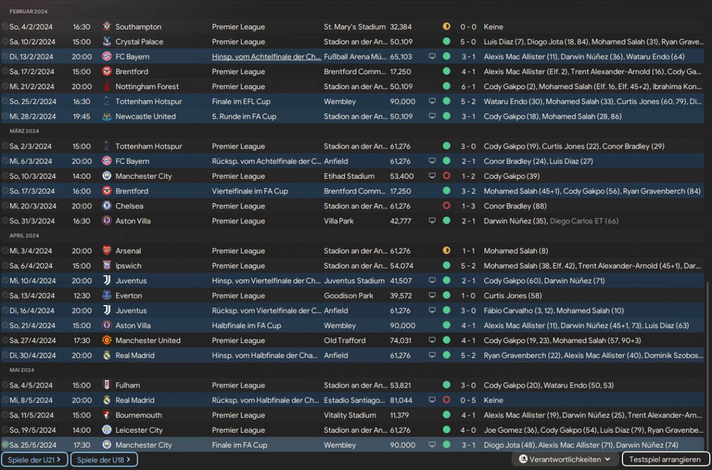Viewport: 712px width, 470px height.
Task: Open the Spiele der U21 list
Action: point(34,459)
